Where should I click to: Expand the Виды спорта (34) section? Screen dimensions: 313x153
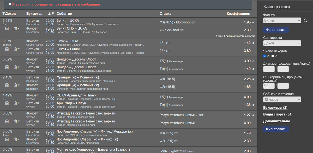tap(278, 114)
